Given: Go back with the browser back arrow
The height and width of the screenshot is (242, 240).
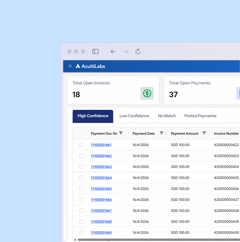Looking at the screenshot, I should coord(113,51).
